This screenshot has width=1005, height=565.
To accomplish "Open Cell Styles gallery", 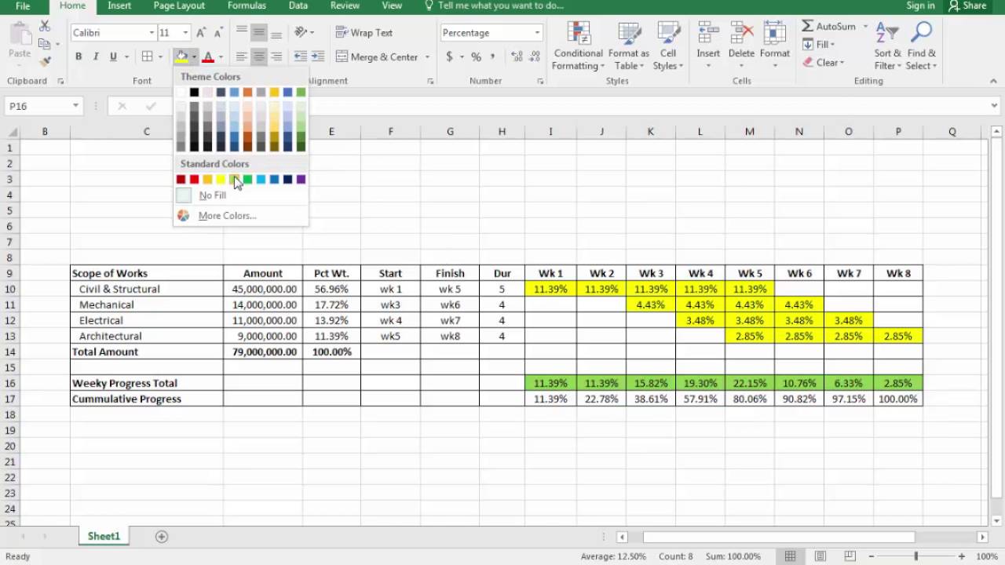I will [x=668, y=46].
